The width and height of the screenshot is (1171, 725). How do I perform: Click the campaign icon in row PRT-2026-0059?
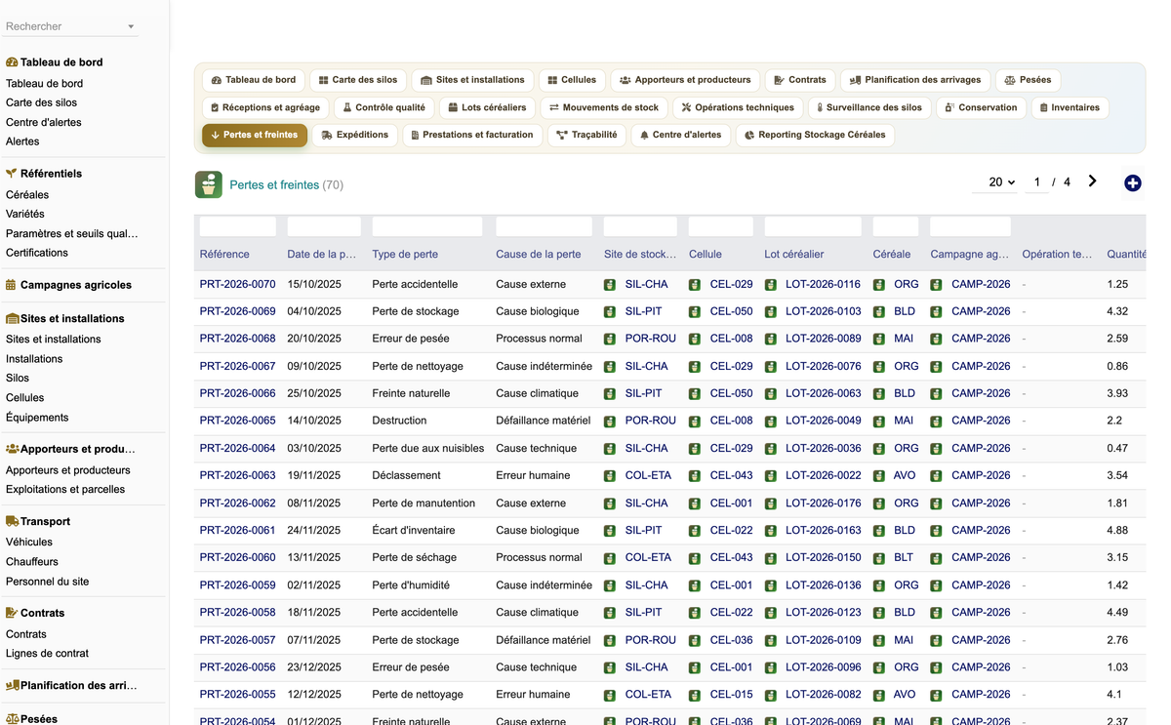coord(937,585)
